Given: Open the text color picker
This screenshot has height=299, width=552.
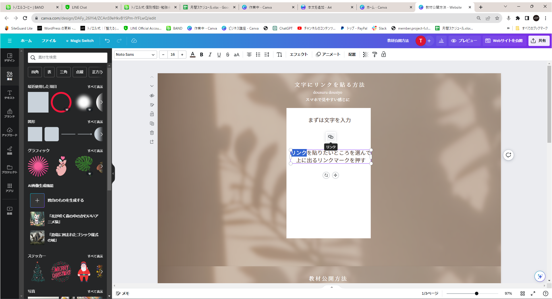Looking at the screenshot, I should point(193,55).
